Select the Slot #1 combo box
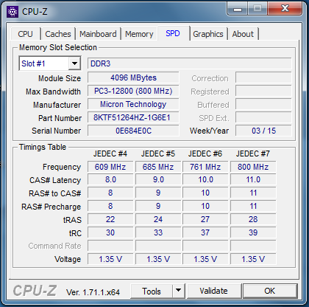 click(x=50, y=63)
